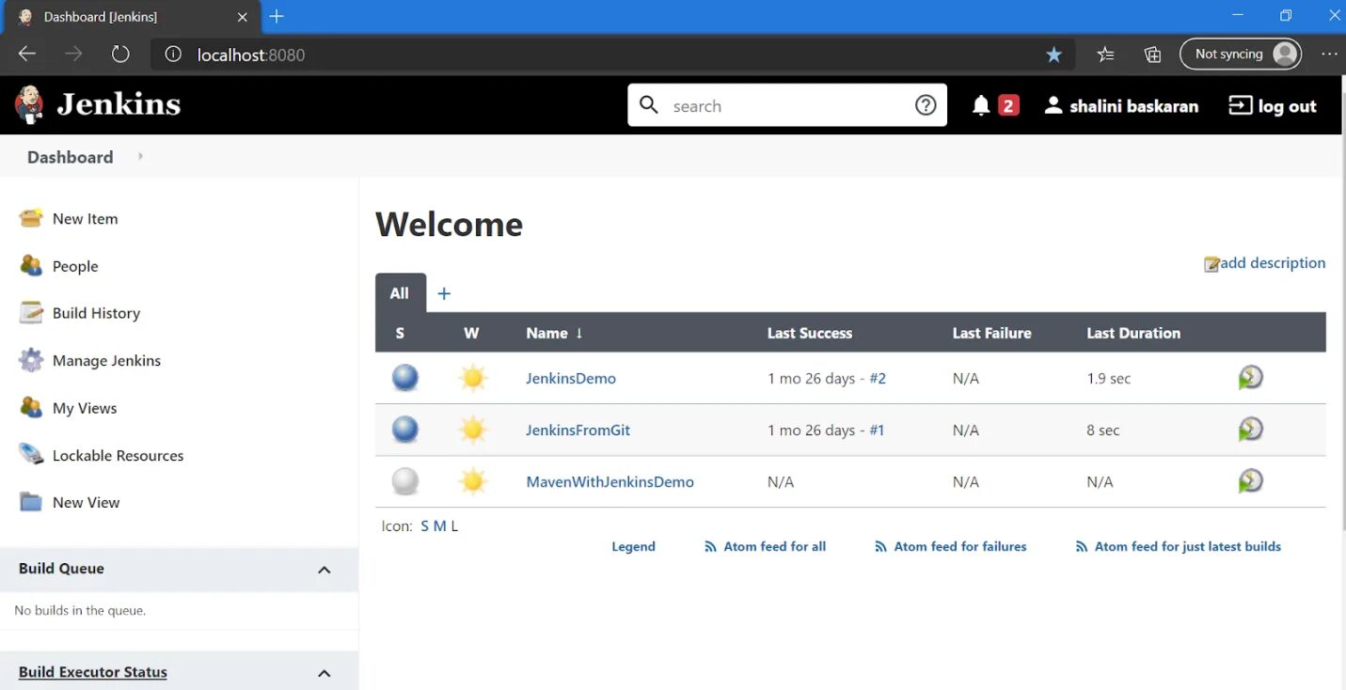The image size is (1346, 690).
Task: Open Dashboard breadcrumb
Action: (70, 157)
